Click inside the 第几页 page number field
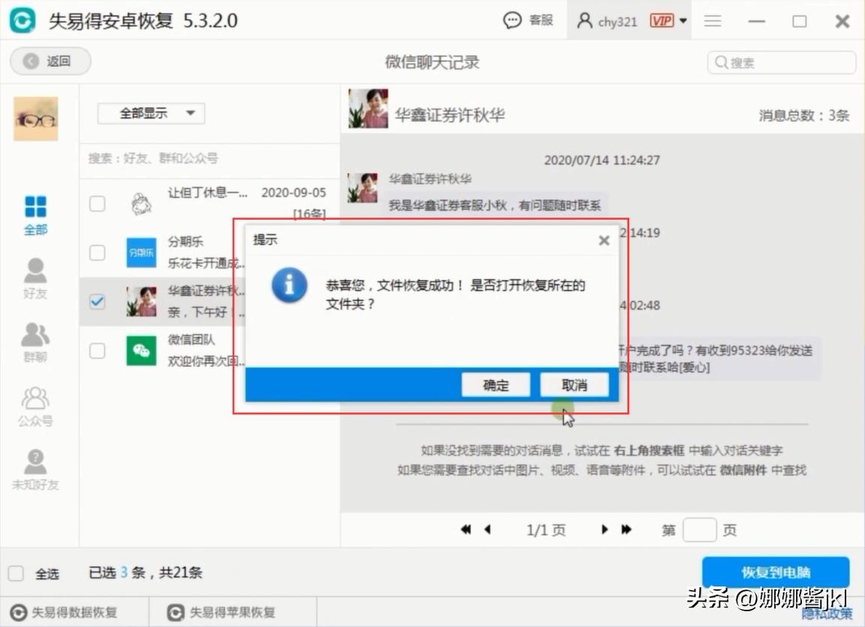The width and height of the screenshot is (865, 627). pyautogui.click(x=699, y=529)
